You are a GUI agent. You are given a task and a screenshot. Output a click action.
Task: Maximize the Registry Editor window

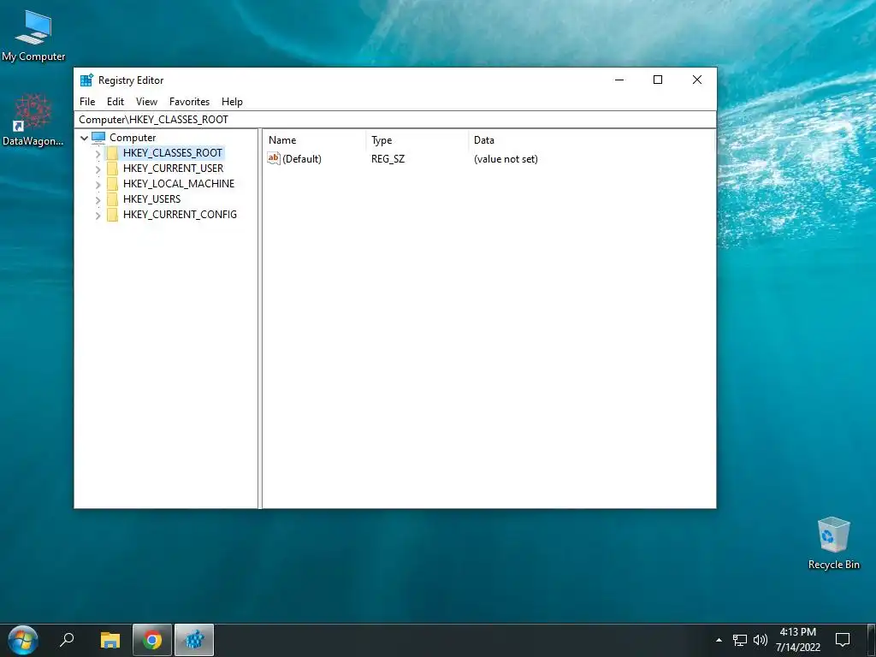tap(658, 80)
